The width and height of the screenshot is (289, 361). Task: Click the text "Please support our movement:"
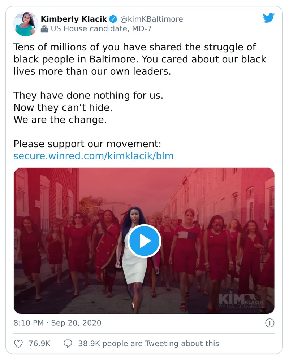87,144
